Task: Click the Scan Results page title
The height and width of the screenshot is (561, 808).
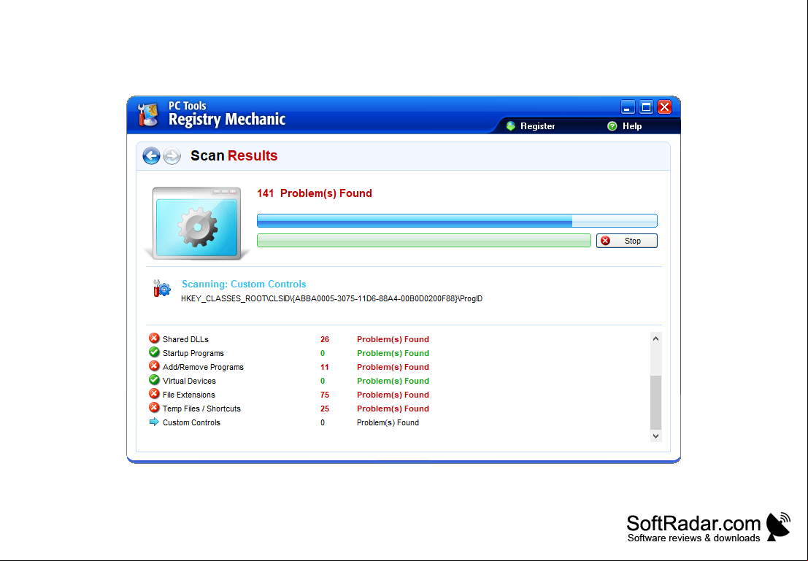Action: pyautogui.click(x=234, y=155)
